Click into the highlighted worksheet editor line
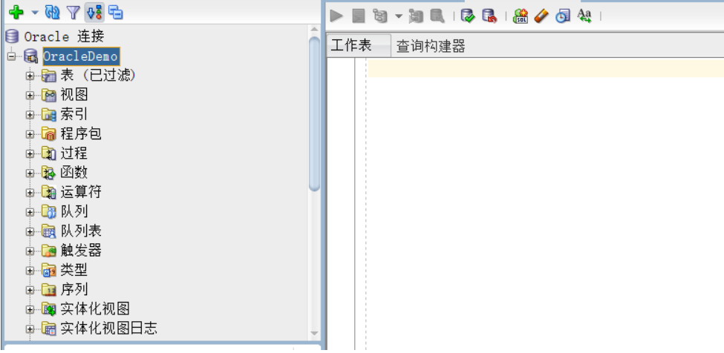This screenshot has height=353, width=724. 546,68
